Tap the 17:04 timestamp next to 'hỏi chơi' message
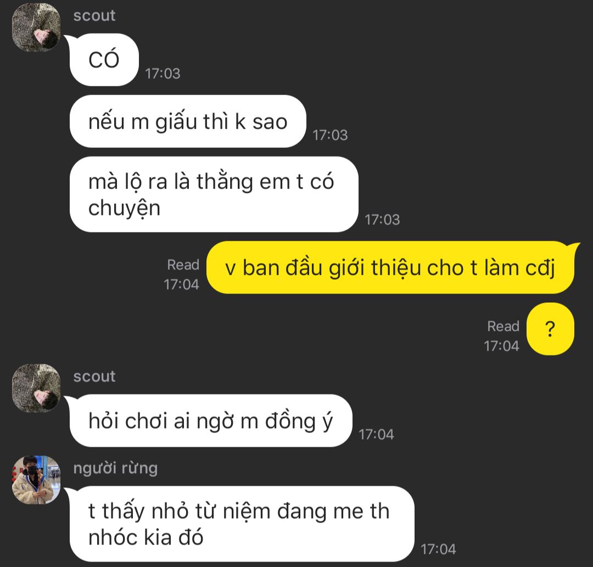The image size is (593, 567). (376, 435)
